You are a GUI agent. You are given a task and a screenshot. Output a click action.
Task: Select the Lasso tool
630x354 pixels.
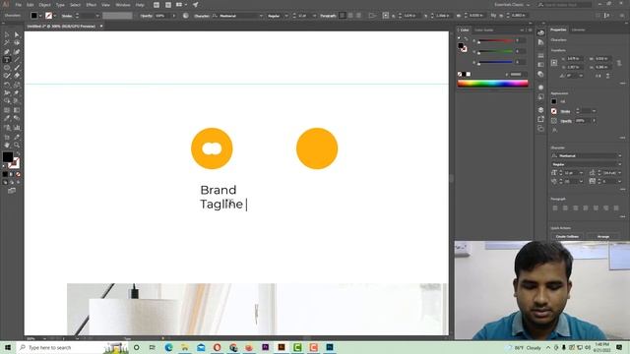point(17,42)
